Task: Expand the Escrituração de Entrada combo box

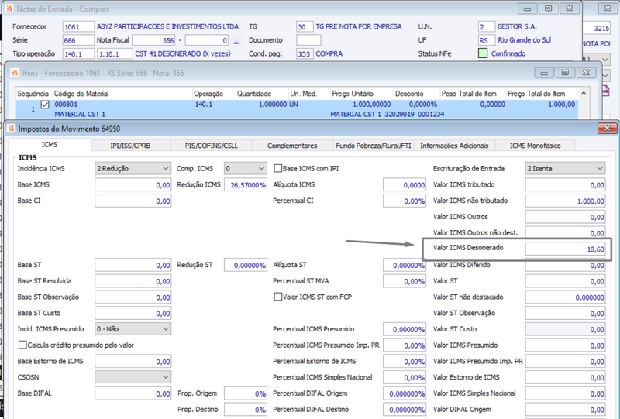Action: (565, 168)
